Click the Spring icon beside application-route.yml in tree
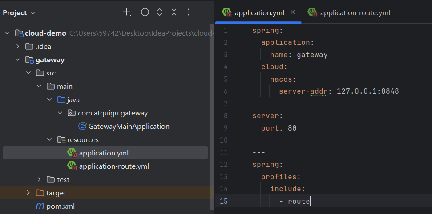This screenshot has width=432, height=214. click(72, 166)
